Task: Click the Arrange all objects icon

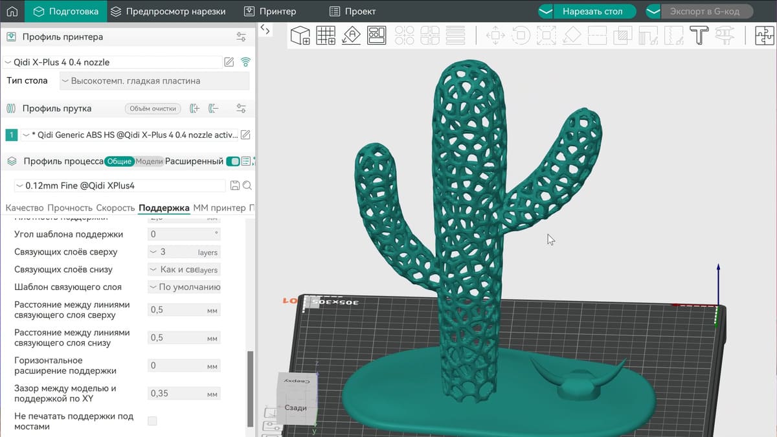Action: point(376,35)
